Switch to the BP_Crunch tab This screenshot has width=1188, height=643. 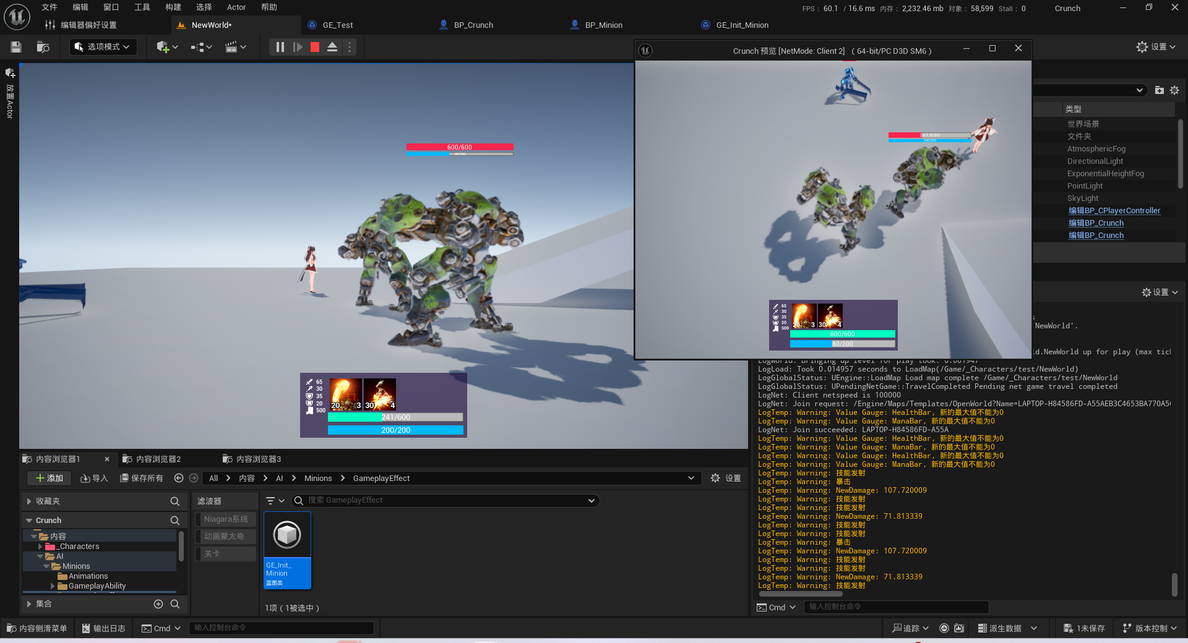(473, 25)
